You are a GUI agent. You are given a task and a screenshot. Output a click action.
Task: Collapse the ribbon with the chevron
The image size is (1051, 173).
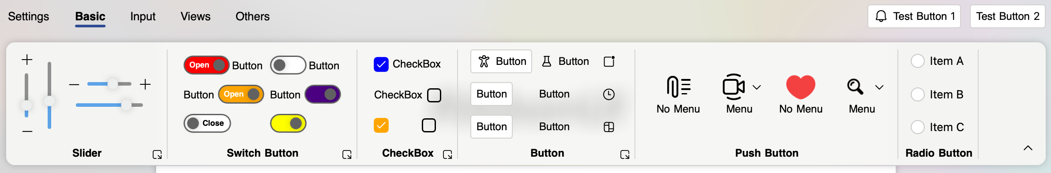(x=1028, y=148)
